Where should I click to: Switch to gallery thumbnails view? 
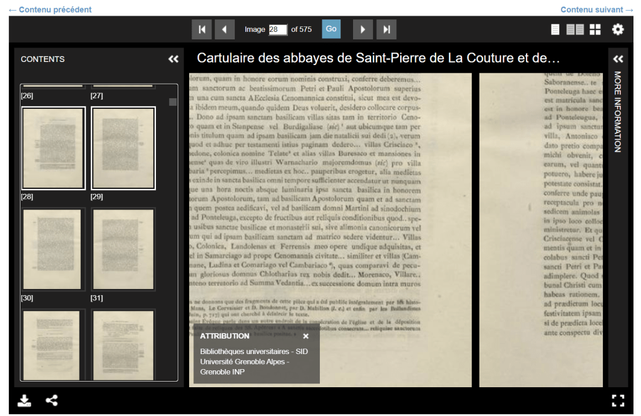coord(595,29)
